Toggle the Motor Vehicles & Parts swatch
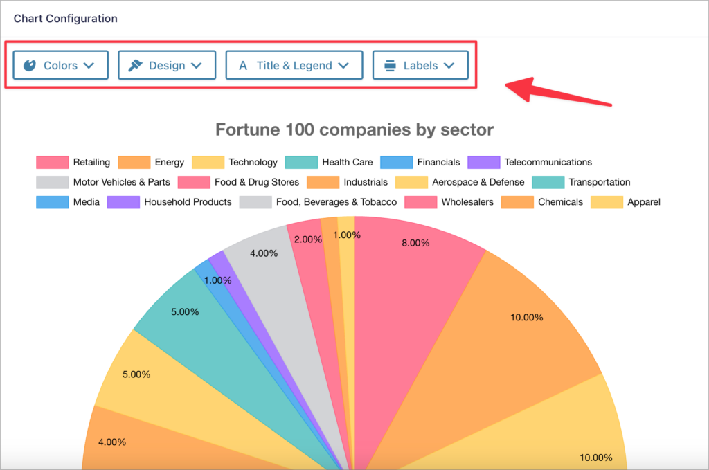The image size is (709, 470). coord(53,182)
